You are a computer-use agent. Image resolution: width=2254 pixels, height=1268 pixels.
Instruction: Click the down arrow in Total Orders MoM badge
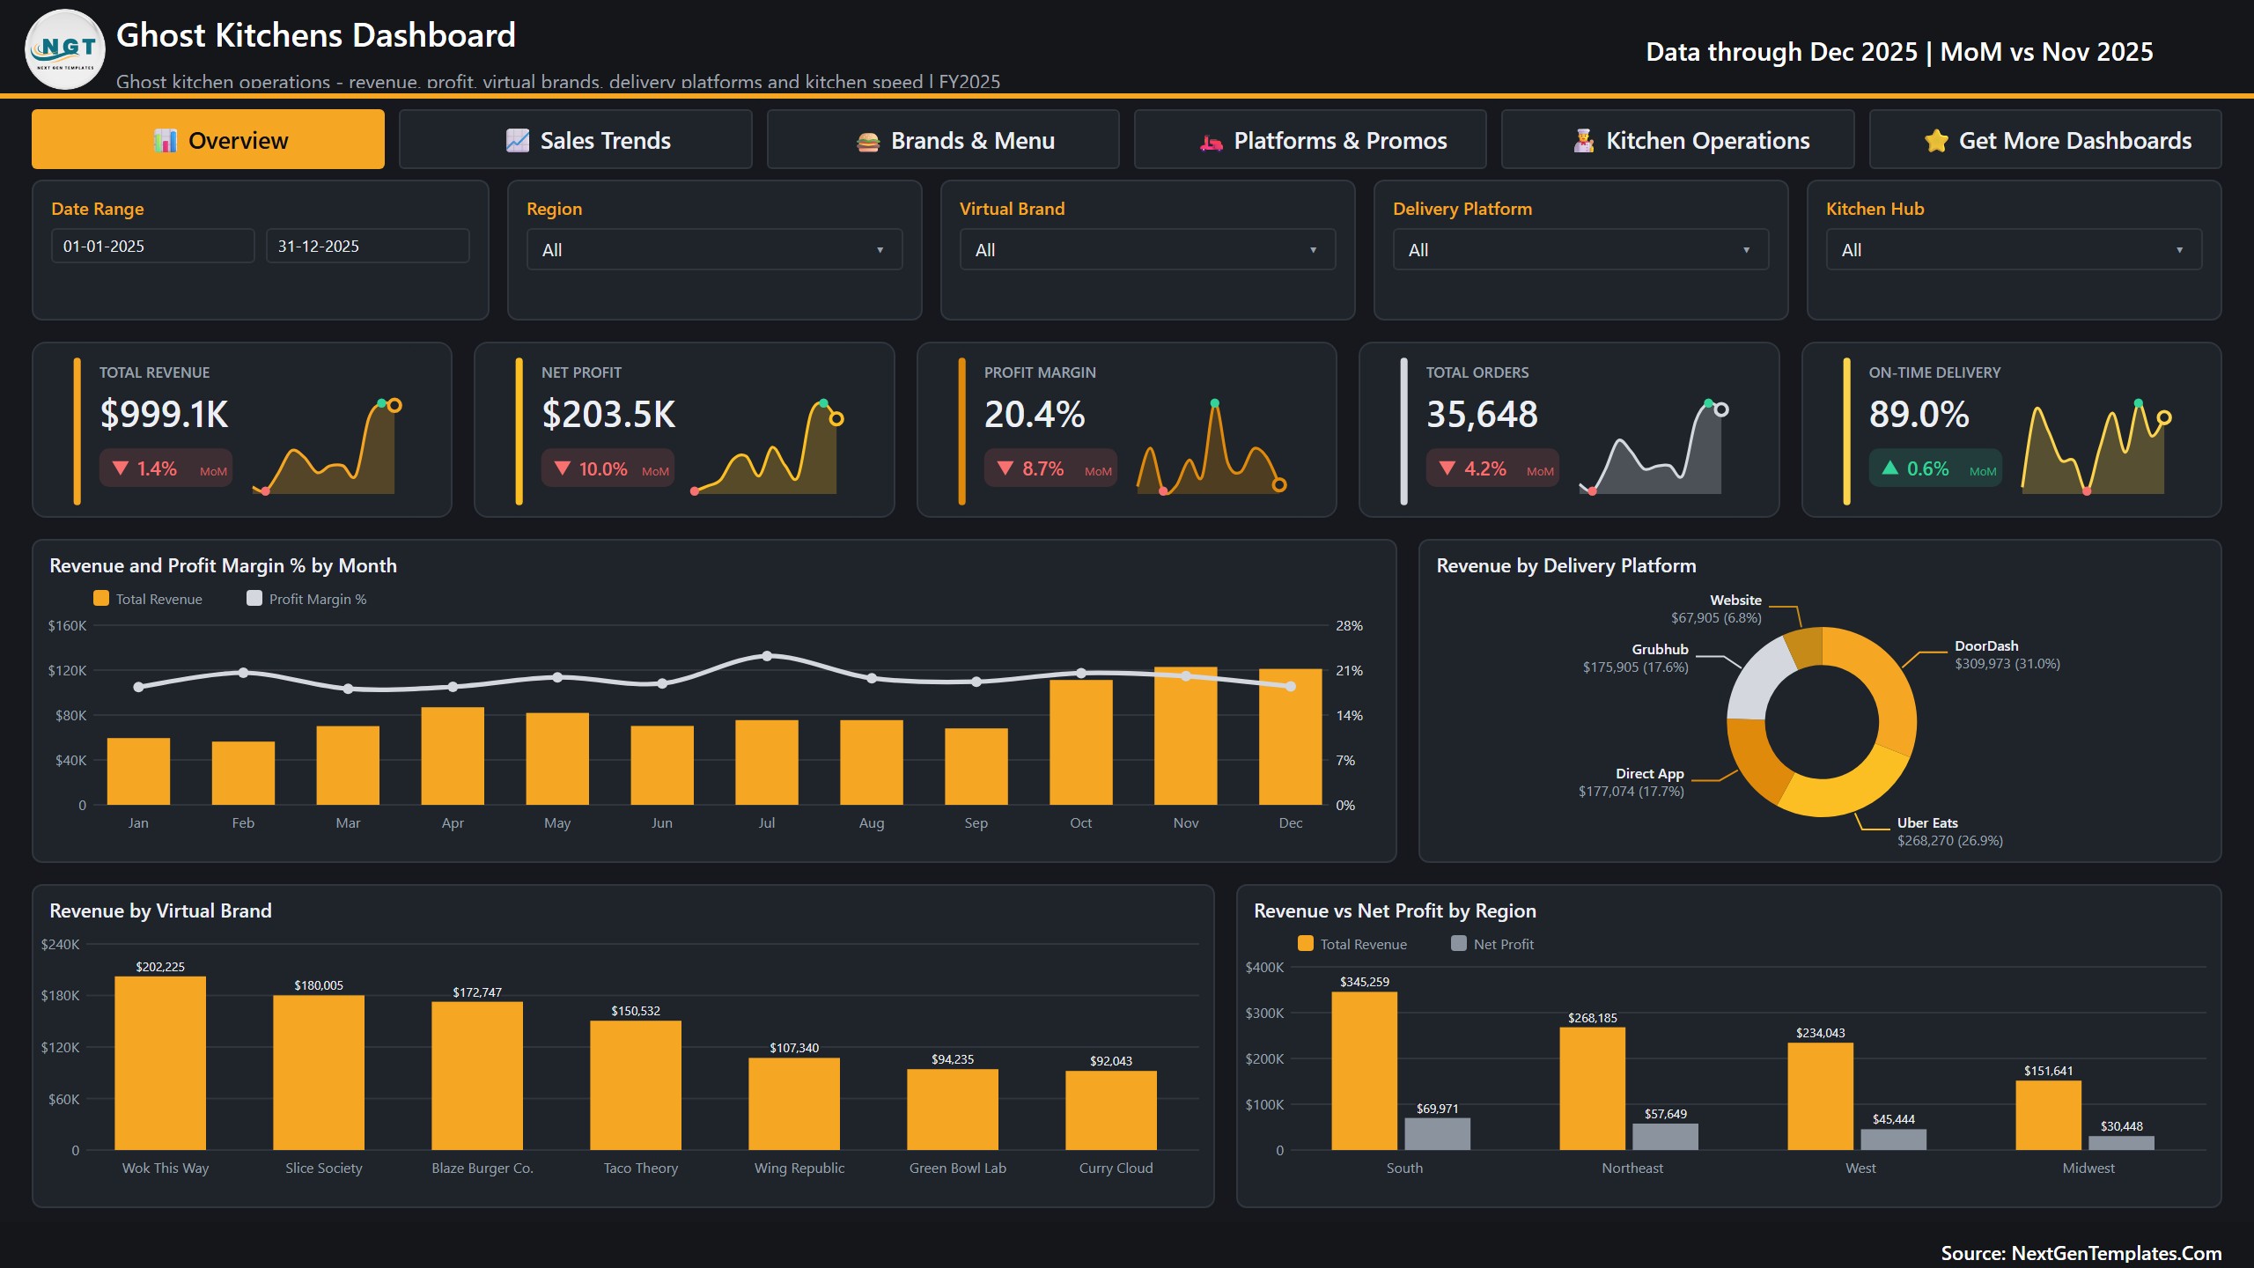pos(1447,468)
